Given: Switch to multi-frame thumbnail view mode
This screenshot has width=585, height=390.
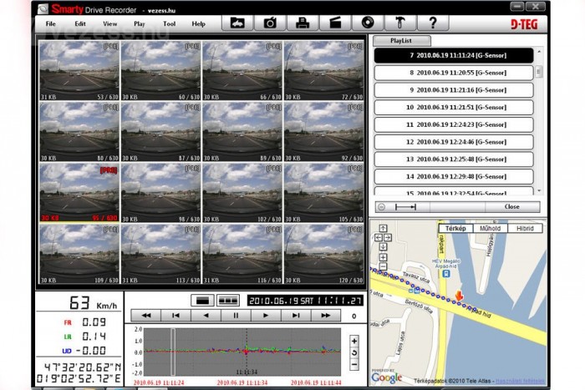Looking at the screenshot, I should (226, 300).
